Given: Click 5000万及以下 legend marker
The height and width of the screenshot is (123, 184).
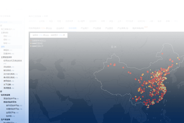Looking at the screenshot, I should tap(31, 46).
